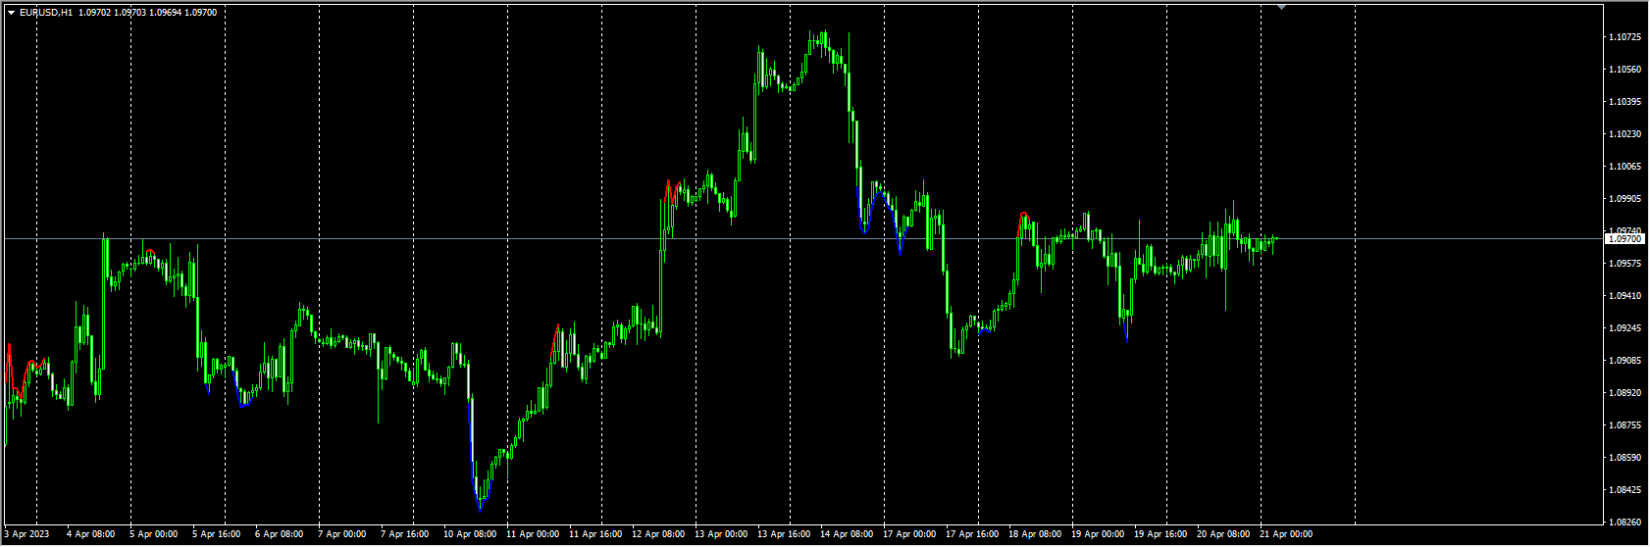Click the 11 Apr 16:00 time label
The image size is (1650, 547).
[595, 534]
